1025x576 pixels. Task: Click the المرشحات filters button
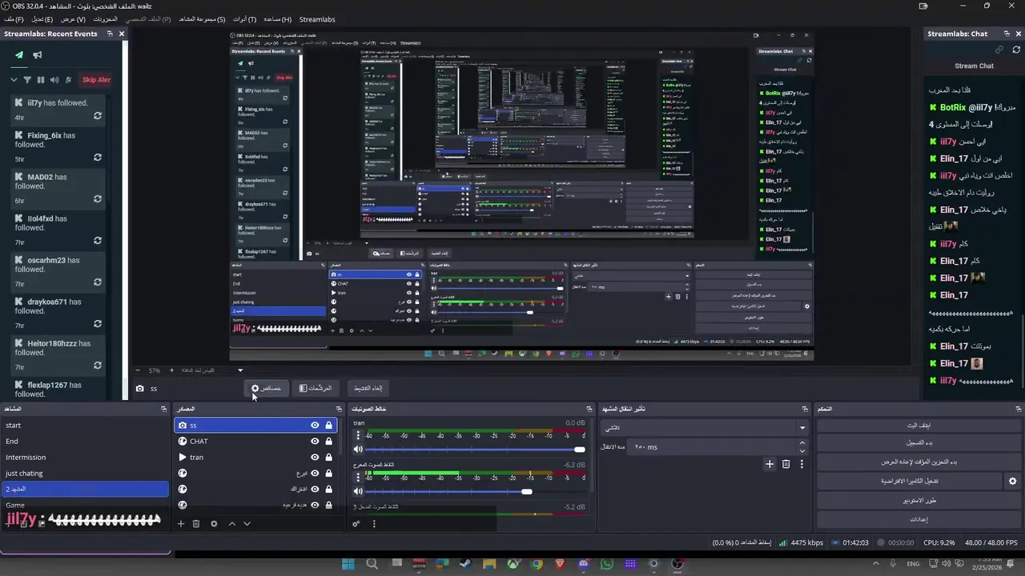click(315, 388)
